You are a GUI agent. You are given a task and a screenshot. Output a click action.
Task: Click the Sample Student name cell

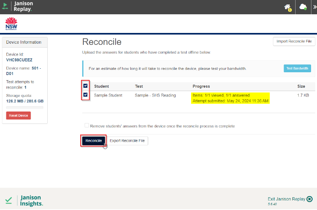pos(108,95)
